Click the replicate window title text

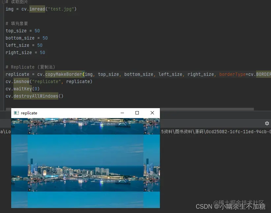[29, 113]
